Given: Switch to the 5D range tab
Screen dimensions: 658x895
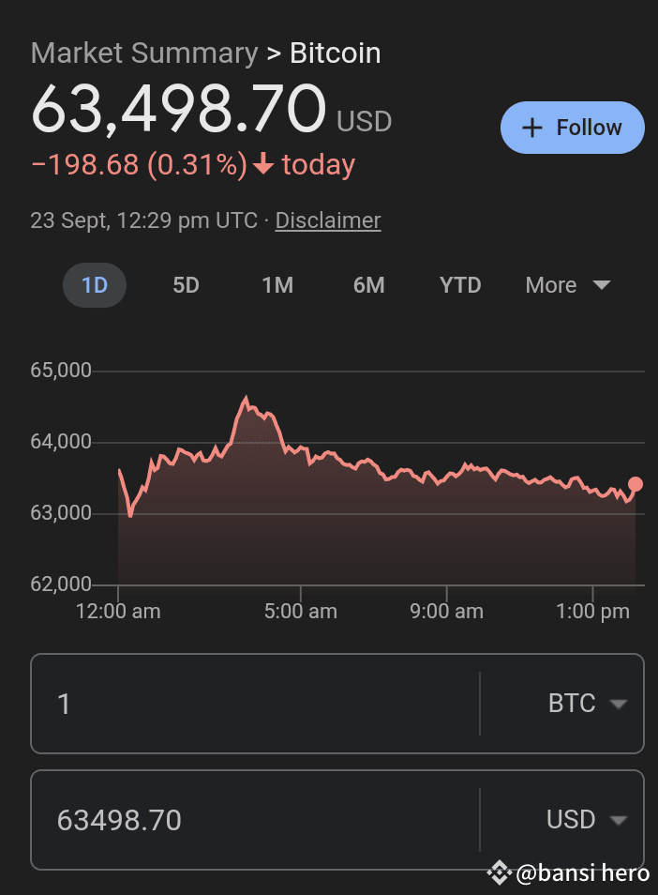Looking at the screenshot, I should (x=187, y=285).
